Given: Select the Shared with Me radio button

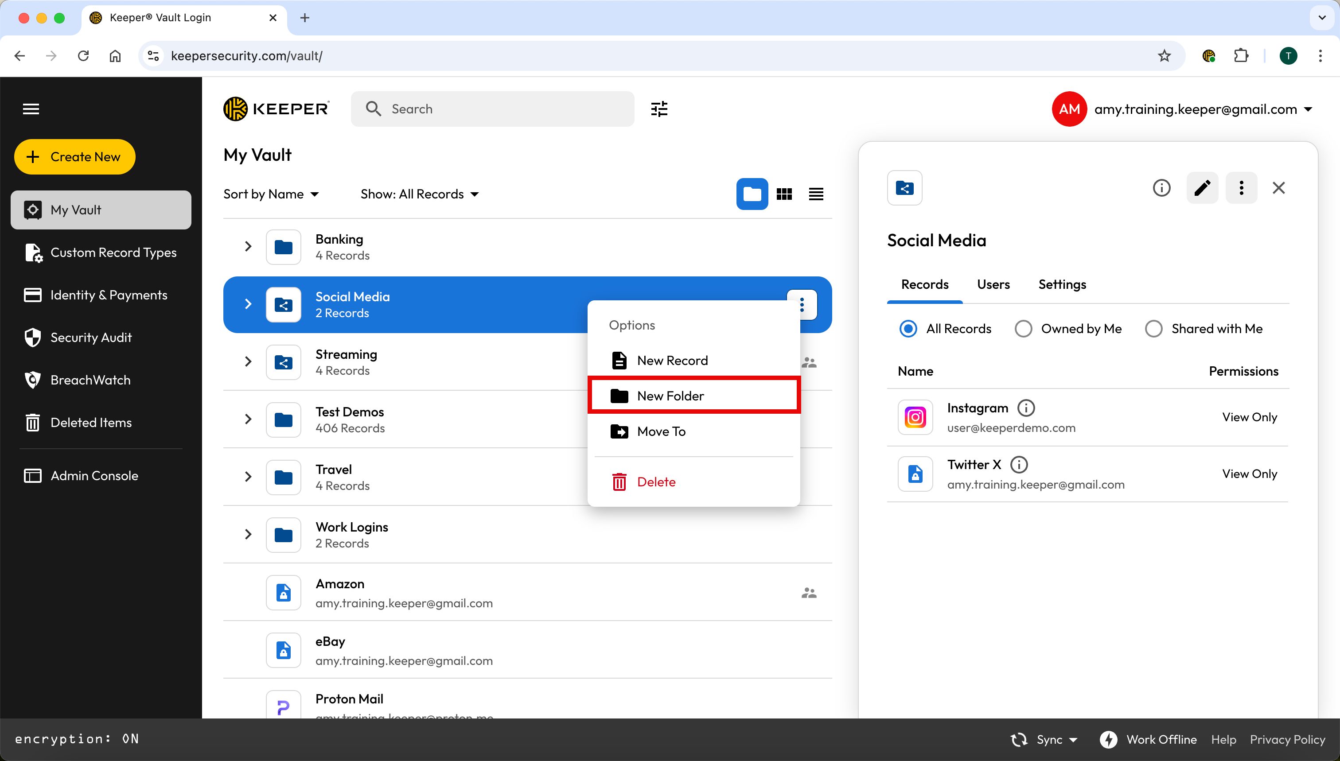Looking at the screenshot, I should coord(1153,329).
